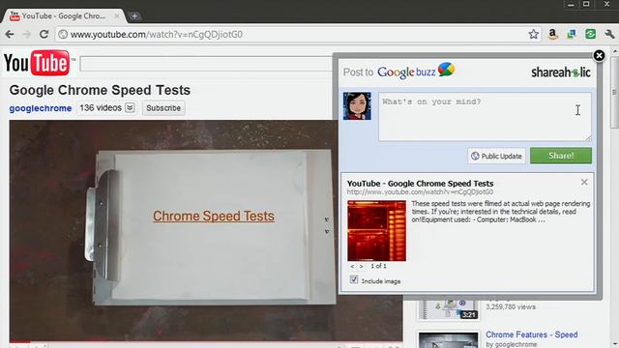
Task: Click the Google Buzz logo
Action: click(416, 71)
